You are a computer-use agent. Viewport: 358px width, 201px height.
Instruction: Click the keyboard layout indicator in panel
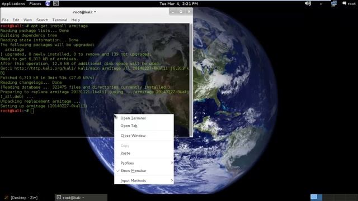click(x=321, y=4)
